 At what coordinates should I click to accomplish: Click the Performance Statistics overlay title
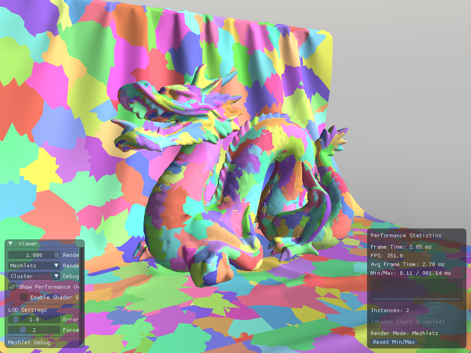click(406, 235)
